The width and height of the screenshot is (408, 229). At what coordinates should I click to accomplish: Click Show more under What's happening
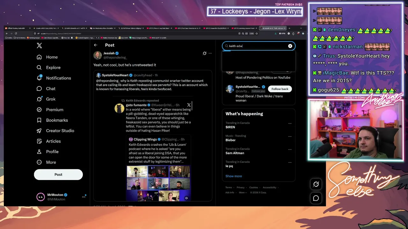coord(234,176)
